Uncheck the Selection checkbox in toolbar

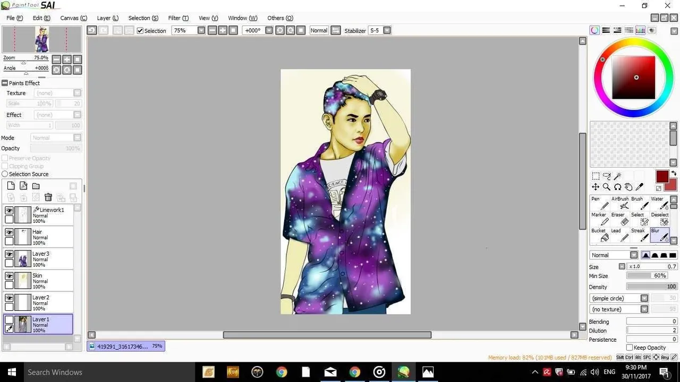140,31
